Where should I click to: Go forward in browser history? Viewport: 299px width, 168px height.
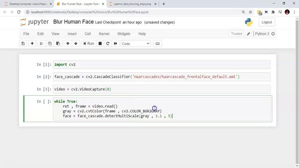pyautogui.click(x=12, y=12)
